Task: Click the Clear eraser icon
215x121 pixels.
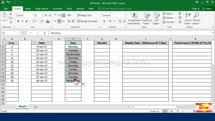Action: tap(180, 22)
